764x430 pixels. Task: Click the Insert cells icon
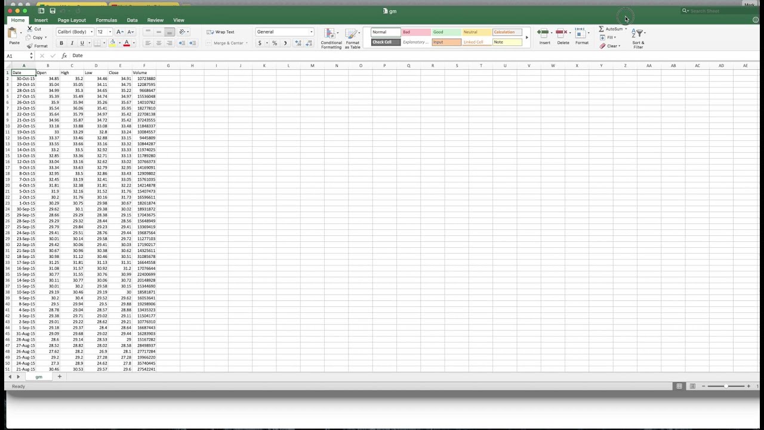tap(543, 33)
